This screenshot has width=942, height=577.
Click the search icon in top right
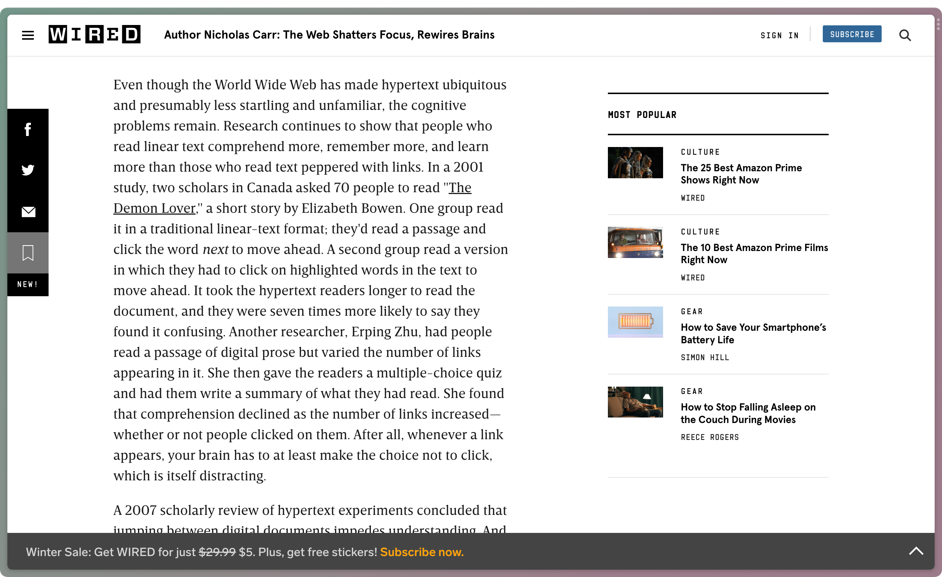906,34
